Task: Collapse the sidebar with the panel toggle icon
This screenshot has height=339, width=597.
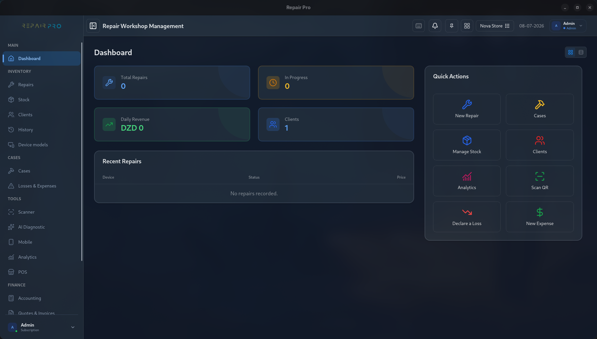Action: pos(93,26)
